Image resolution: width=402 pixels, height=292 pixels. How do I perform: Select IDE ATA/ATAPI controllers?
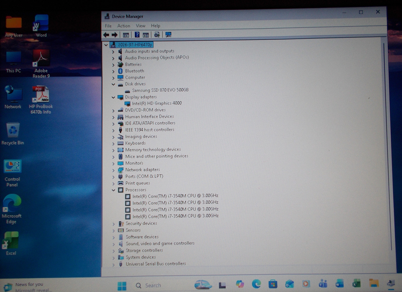[x=150, y=123]
